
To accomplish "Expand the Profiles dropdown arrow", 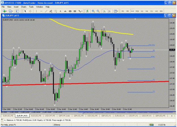I will coord(12,11).
